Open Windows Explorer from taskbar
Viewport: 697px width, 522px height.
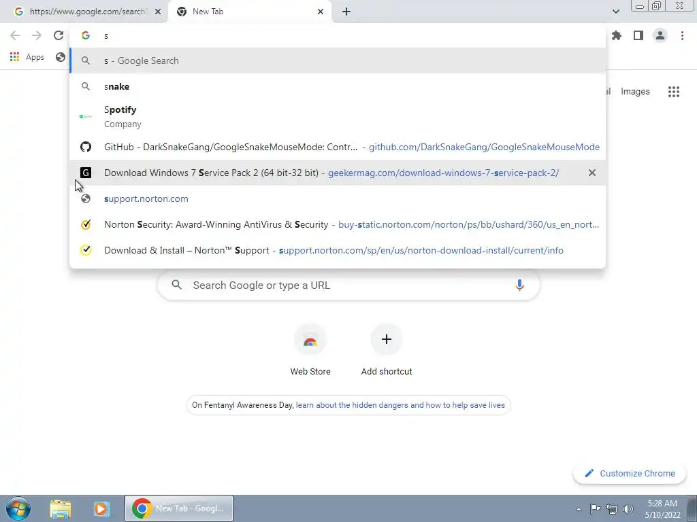61,508
